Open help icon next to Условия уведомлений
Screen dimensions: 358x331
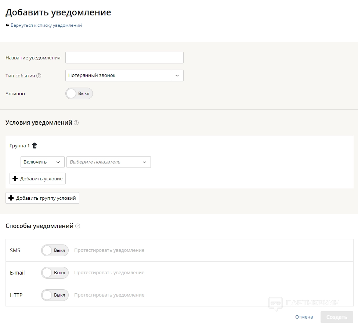click(76, 123)
